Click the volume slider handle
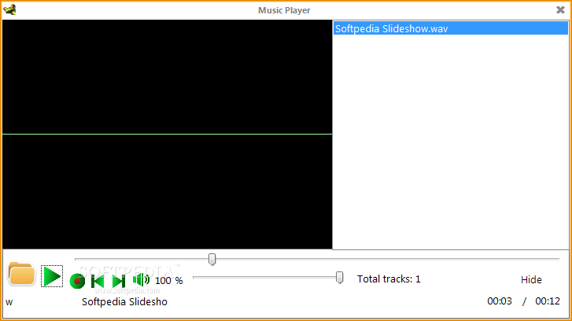Viewport: 572px width, 321px height. point(339,278)
